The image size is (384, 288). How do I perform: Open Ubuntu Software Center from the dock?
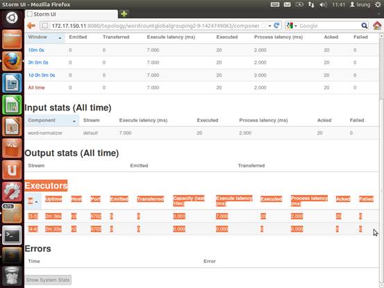(12, 149)
